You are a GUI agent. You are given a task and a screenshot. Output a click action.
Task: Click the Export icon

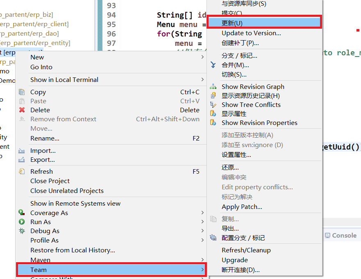click(x=22, y=159)
